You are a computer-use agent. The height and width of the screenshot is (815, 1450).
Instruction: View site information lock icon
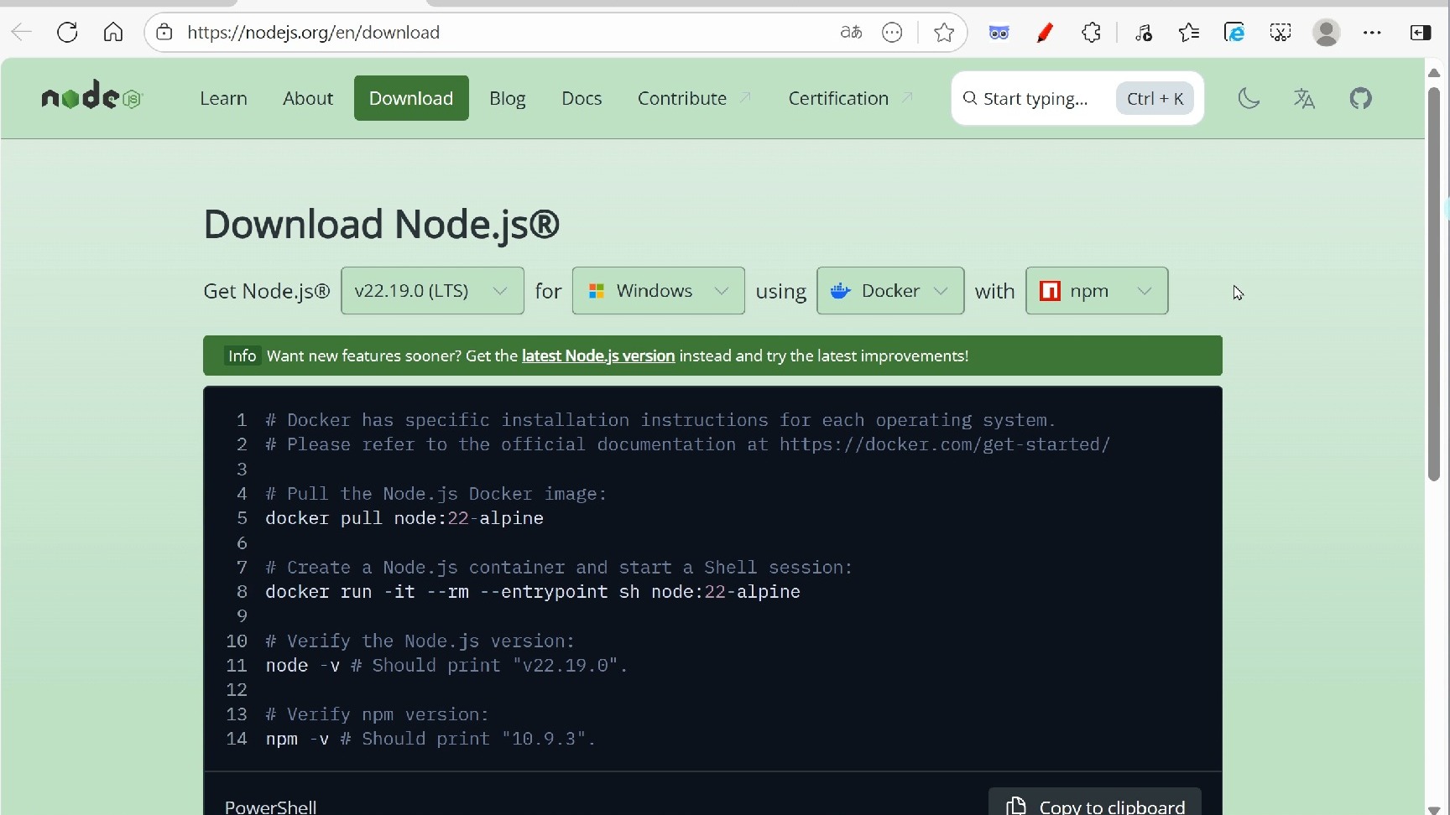(164, 33)
